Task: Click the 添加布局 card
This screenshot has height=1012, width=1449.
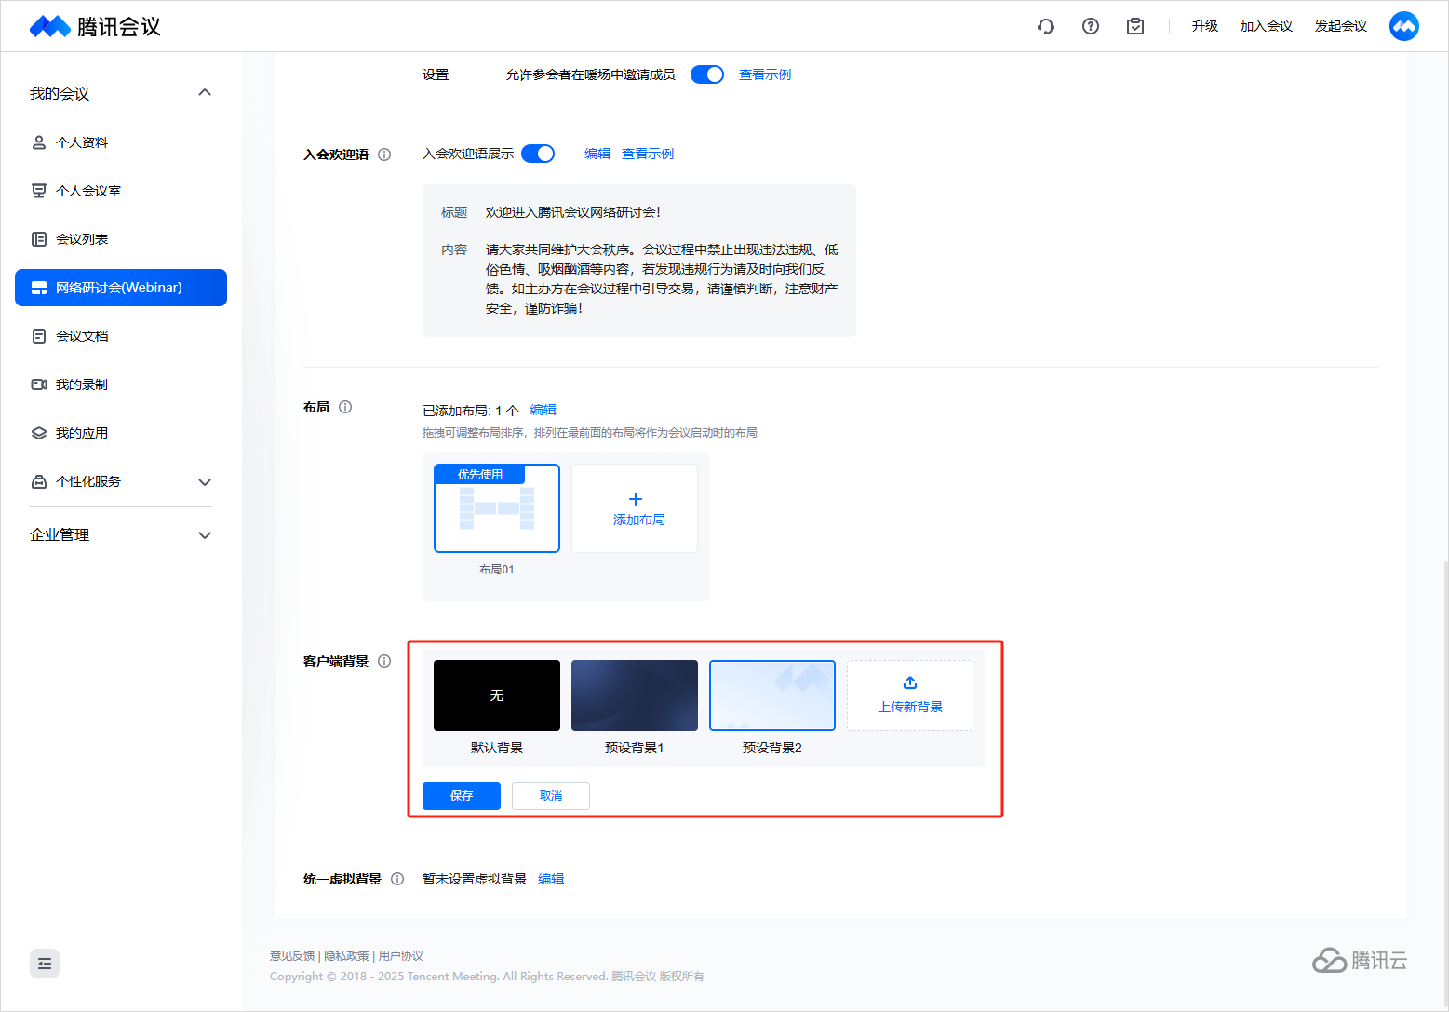Action: 635,508
